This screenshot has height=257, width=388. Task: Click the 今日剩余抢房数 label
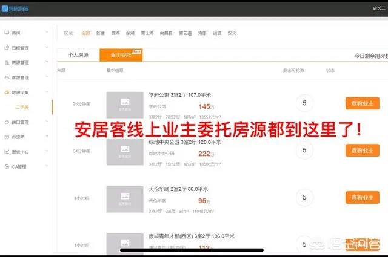pos(371,56)
